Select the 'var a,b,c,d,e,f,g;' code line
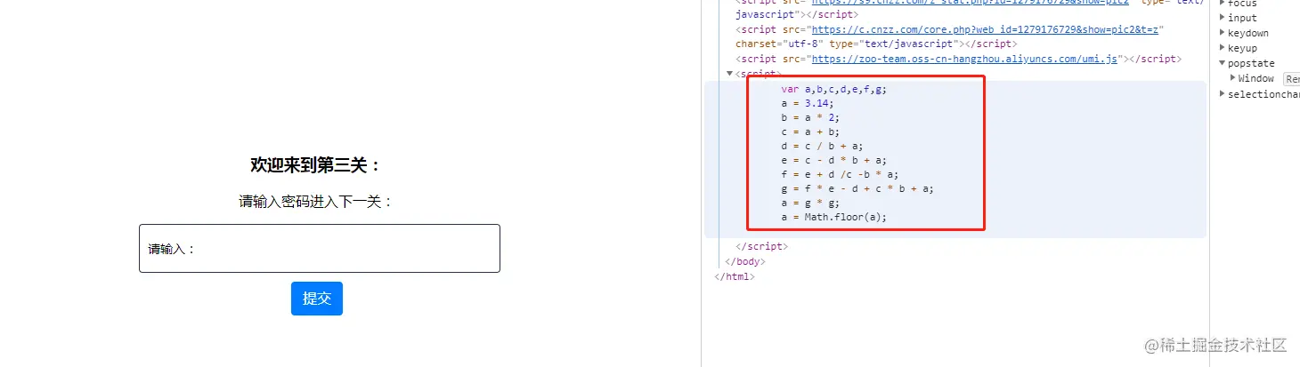 click(x=833, y=89)
